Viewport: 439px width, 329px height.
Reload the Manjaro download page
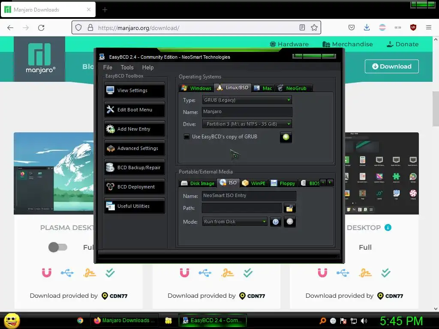41,28
